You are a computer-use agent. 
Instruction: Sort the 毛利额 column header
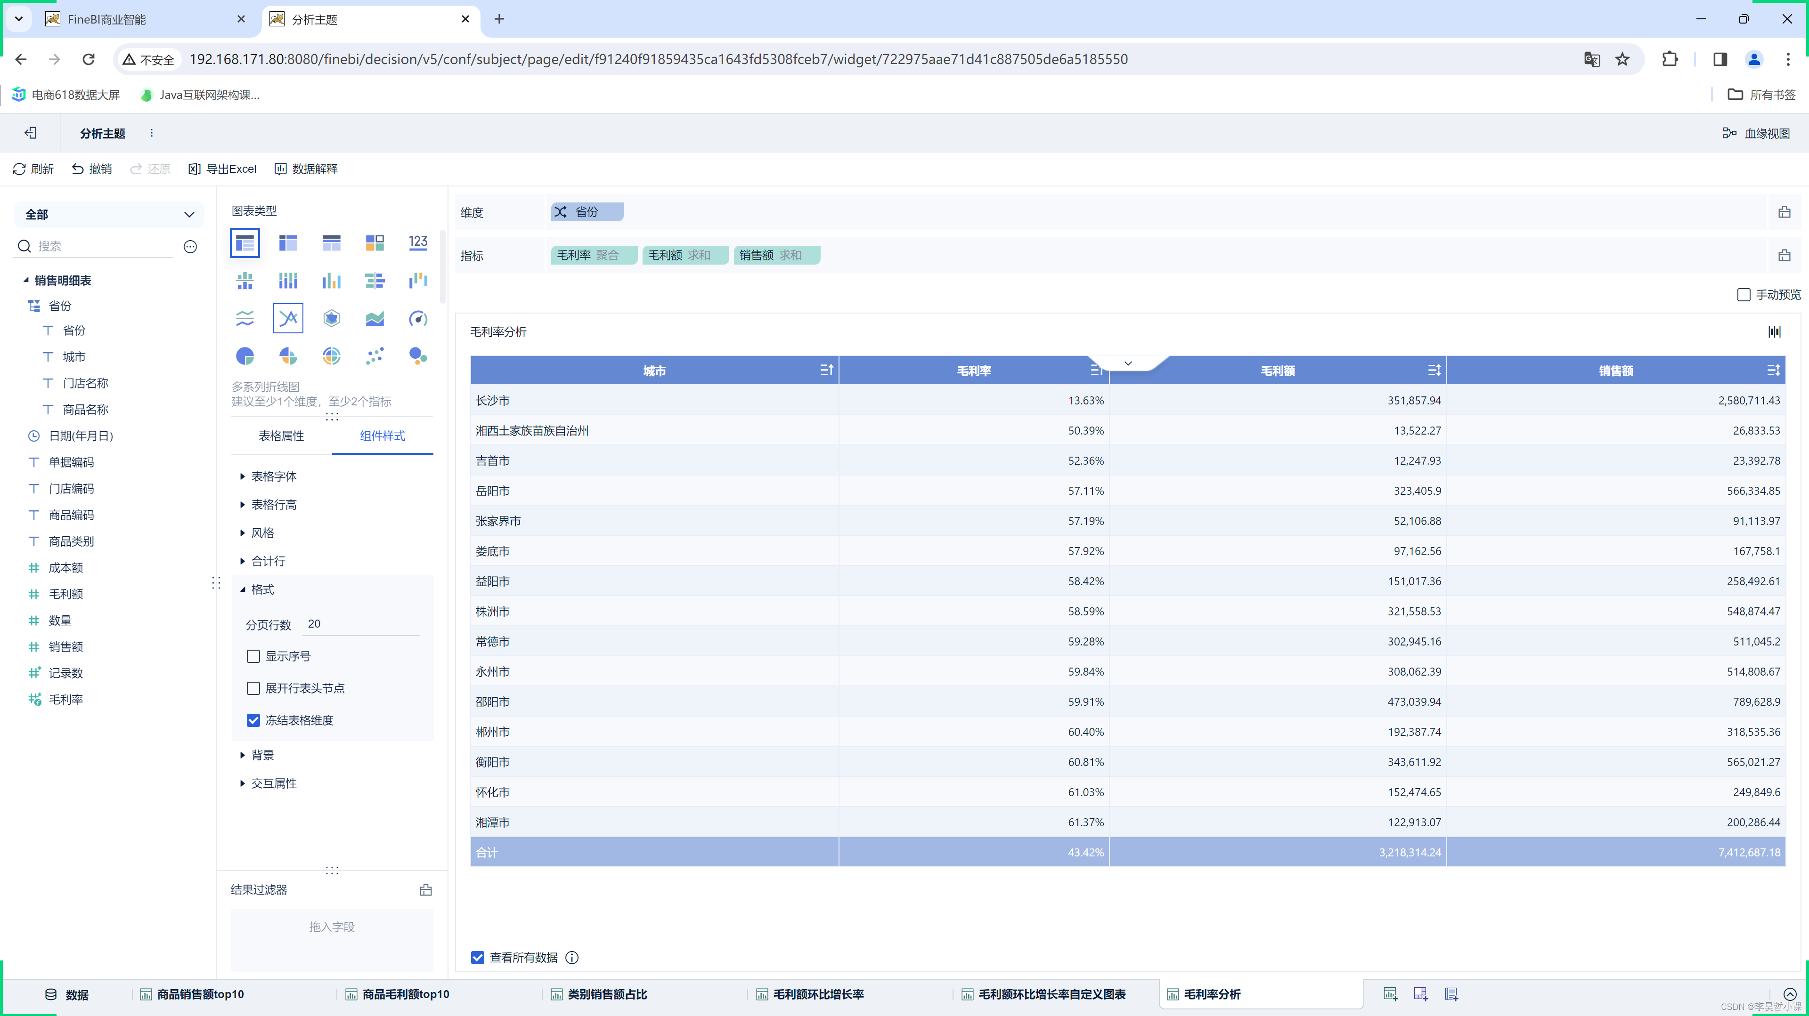1434,370
